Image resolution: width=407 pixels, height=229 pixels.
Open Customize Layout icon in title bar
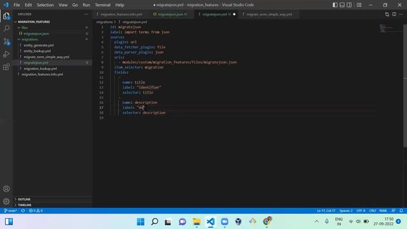(359, 5)
